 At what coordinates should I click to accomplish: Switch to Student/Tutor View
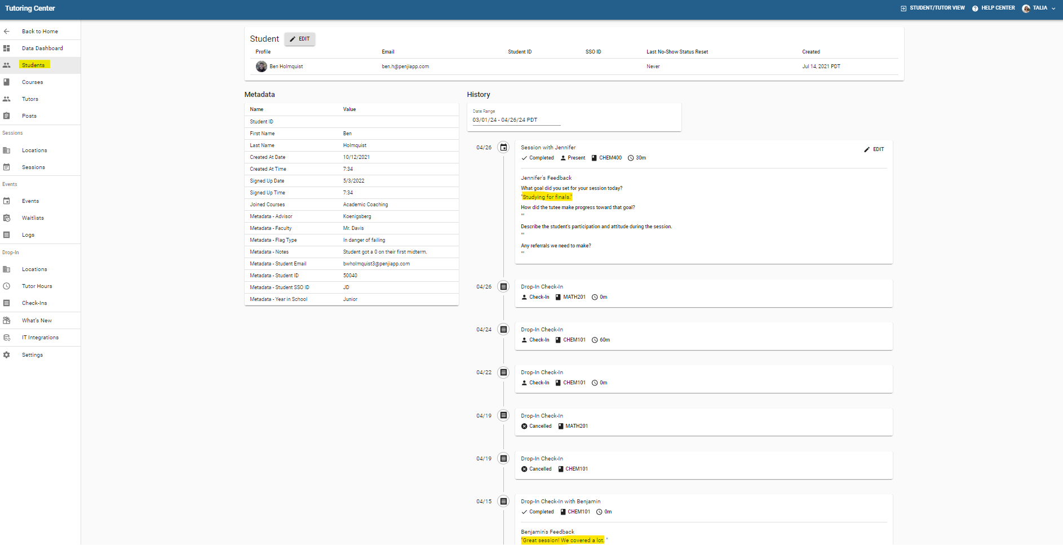pos(932,8)
